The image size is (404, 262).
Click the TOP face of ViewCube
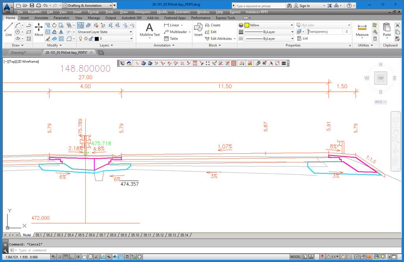point(381,78)
